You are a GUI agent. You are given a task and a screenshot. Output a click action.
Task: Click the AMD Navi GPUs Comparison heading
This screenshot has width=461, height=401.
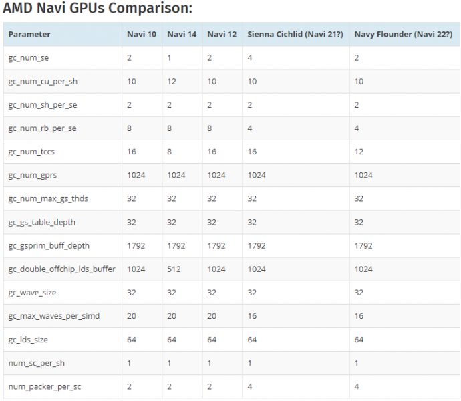98,9
